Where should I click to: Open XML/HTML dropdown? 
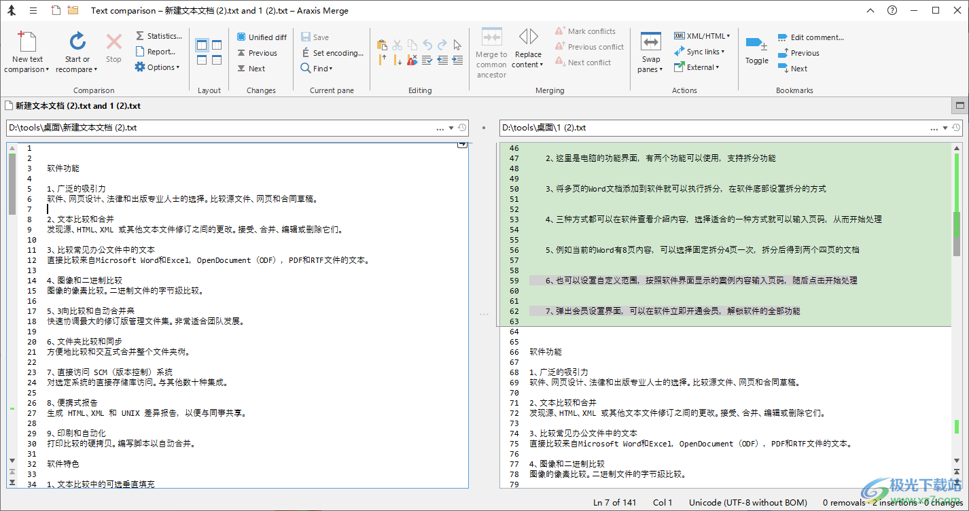702,36
